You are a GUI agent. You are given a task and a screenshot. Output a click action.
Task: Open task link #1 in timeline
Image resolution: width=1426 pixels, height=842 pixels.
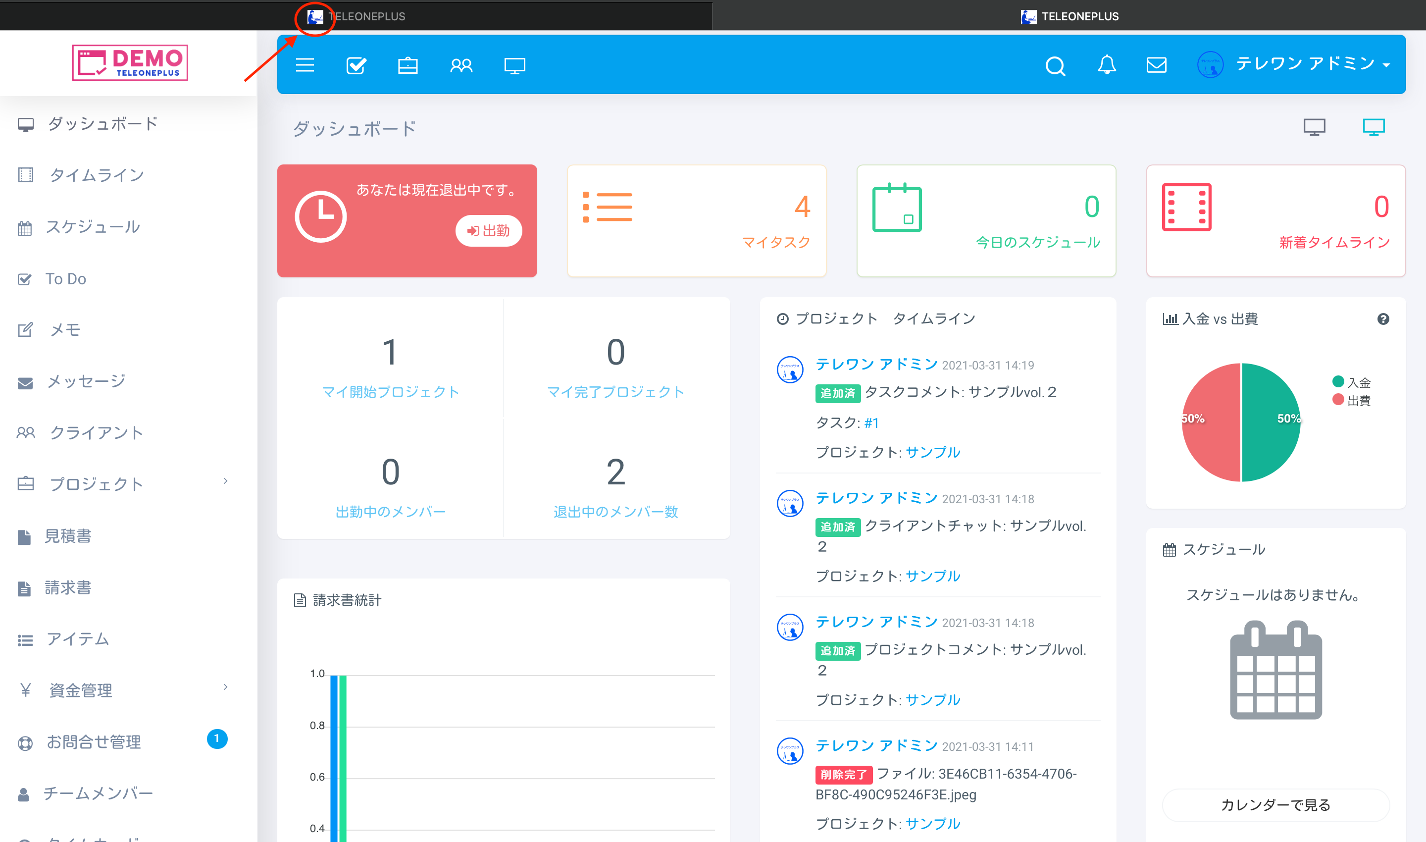(x=871, y=422)
